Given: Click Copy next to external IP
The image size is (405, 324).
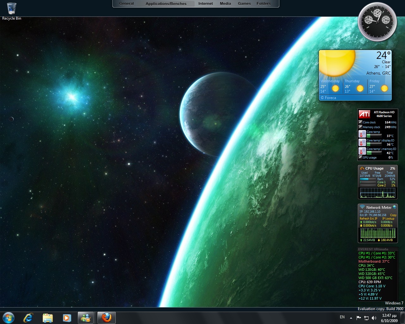Looking at the screenshot, I should point(393,215).
